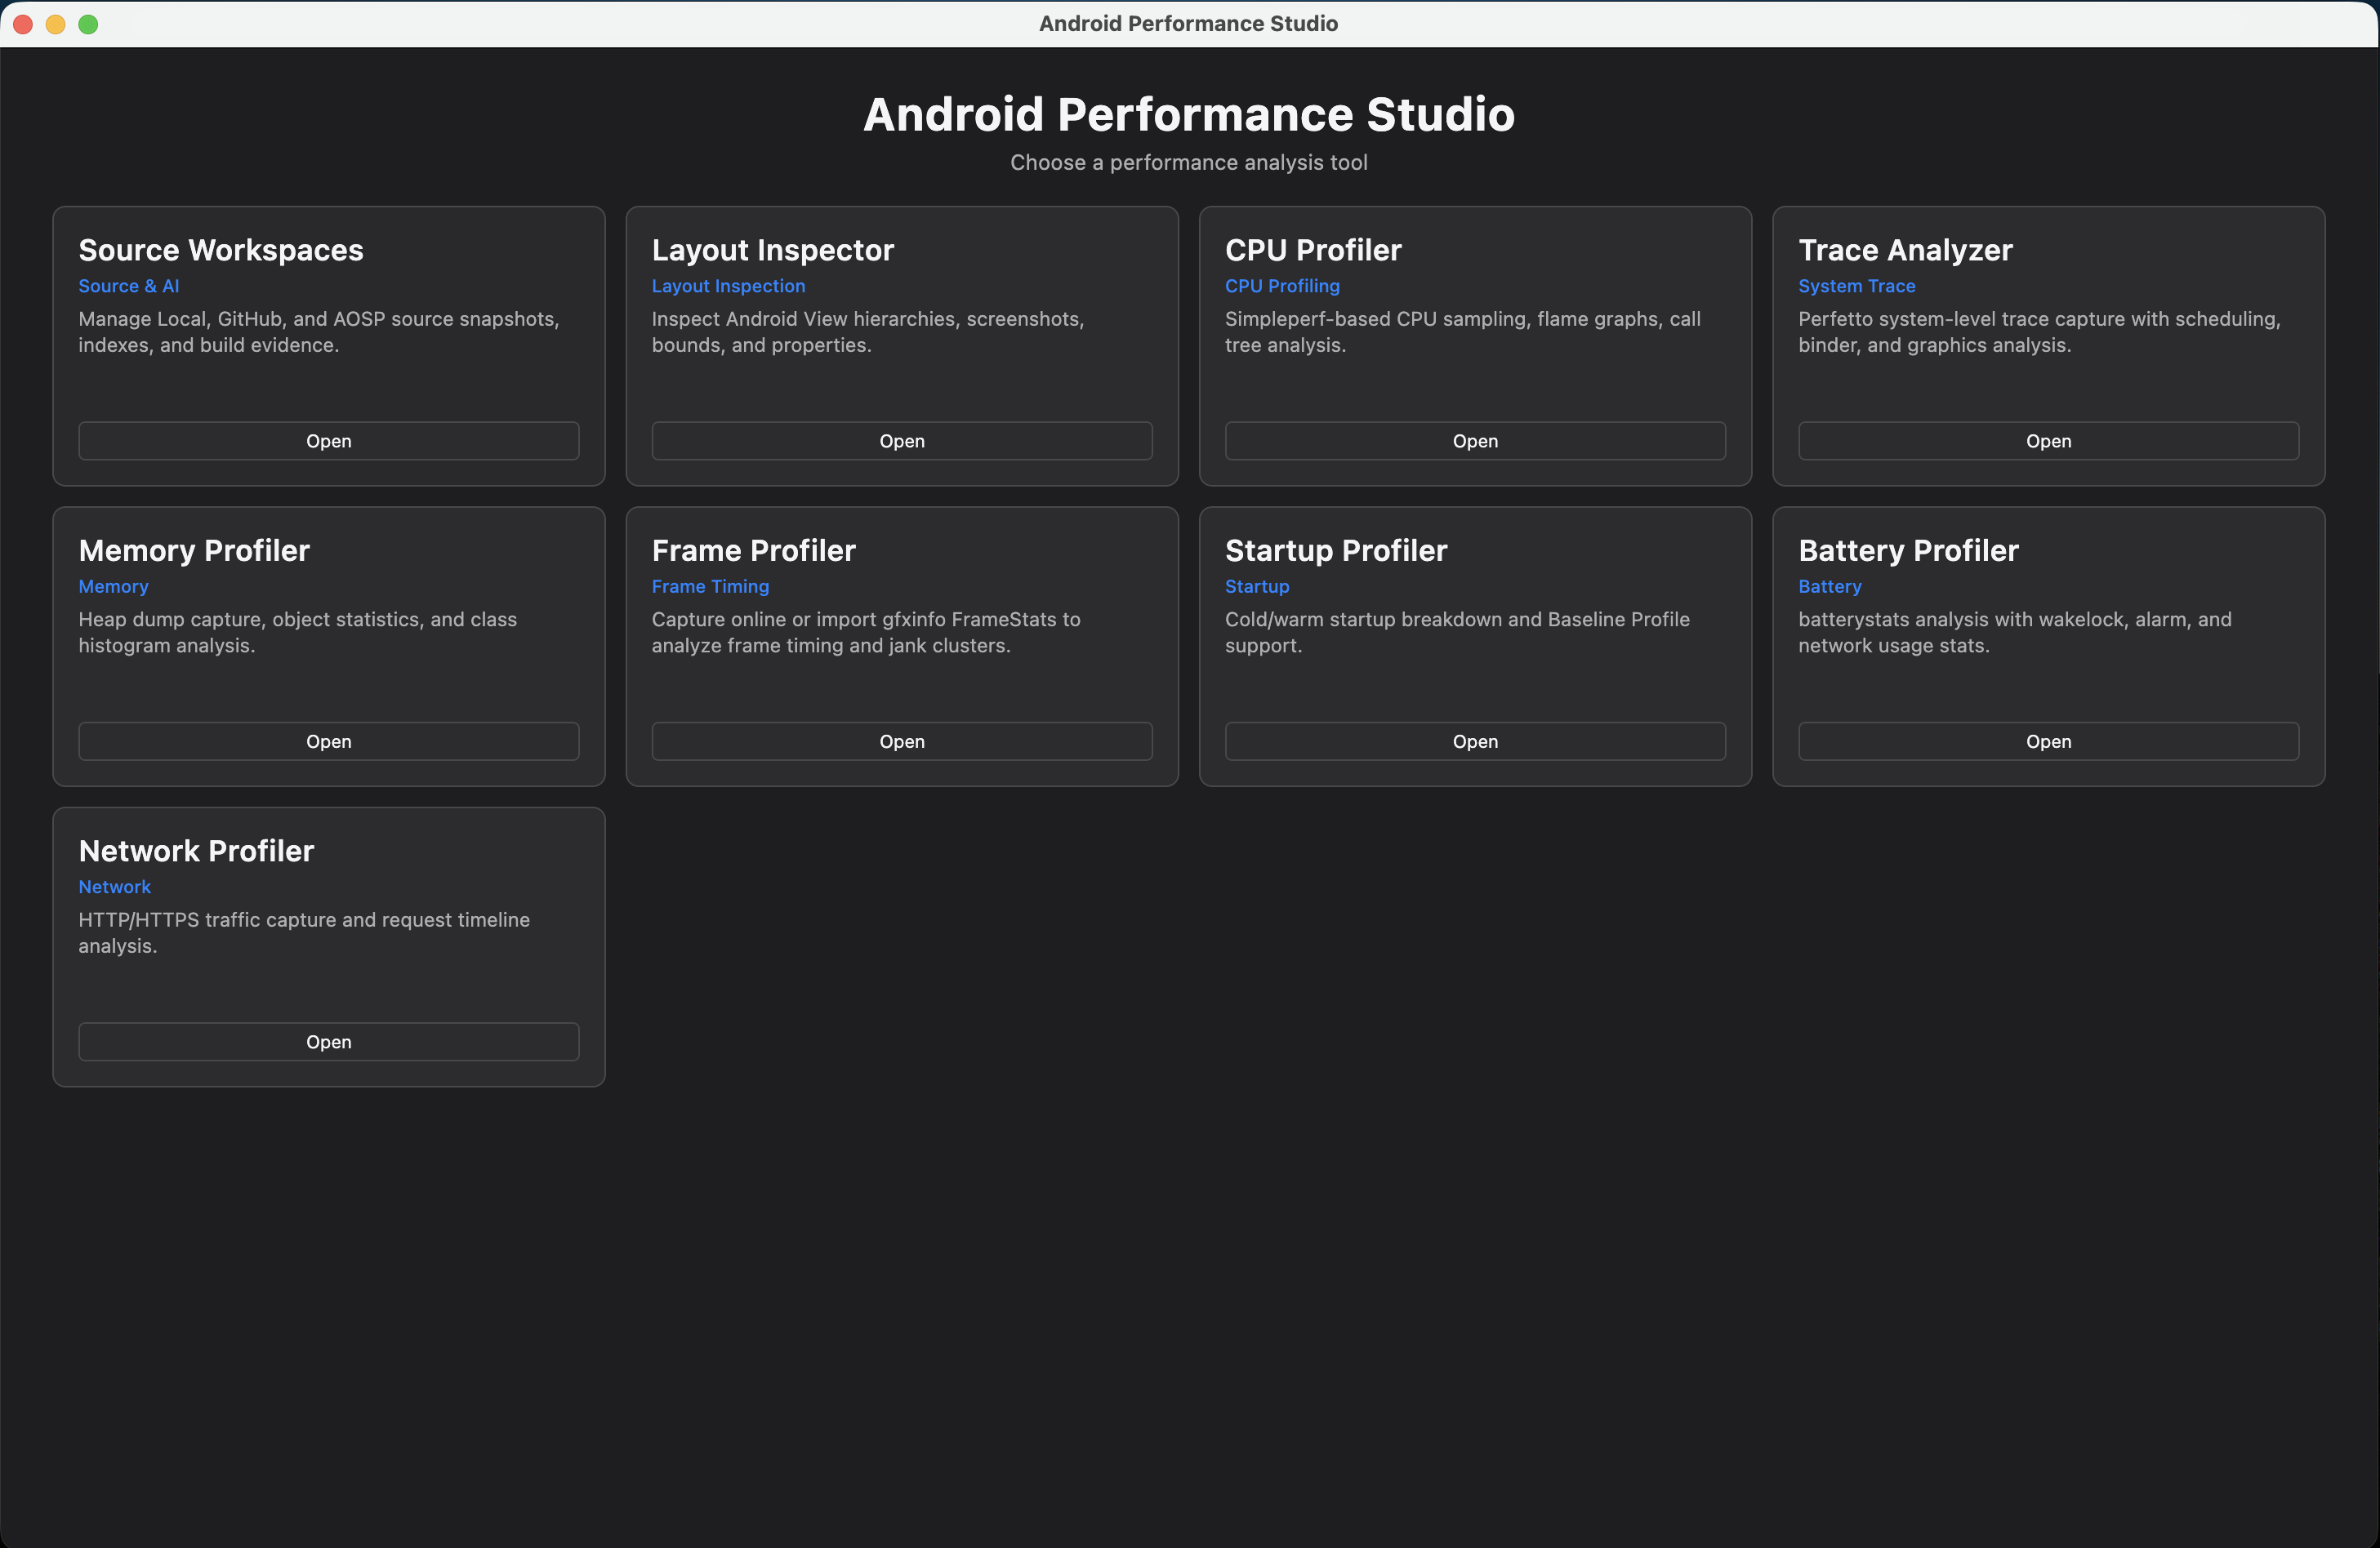The height and width of the screenshot is (1548, 2380).
Task: Maximize the window with the green button
Action: coord(88,24)
